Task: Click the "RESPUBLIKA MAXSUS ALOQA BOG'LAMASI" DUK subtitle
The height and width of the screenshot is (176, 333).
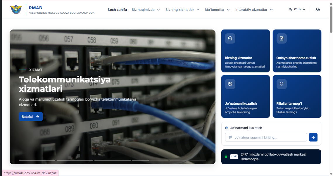Action: pyautogui.click(x=62, y=13)
